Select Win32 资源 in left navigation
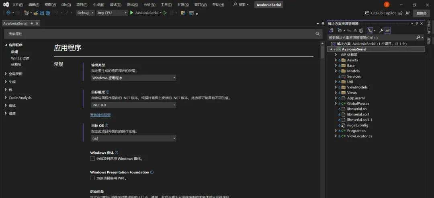Screen dimensions: 434x198 tap(20, 58)
